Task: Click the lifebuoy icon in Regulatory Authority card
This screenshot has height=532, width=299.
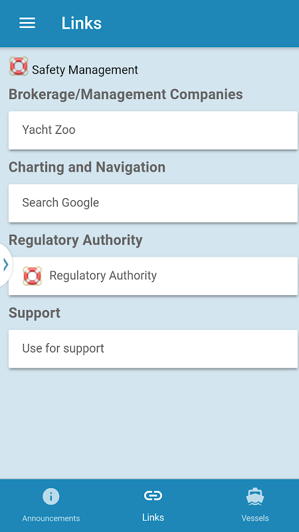Action: pos(32,276)
